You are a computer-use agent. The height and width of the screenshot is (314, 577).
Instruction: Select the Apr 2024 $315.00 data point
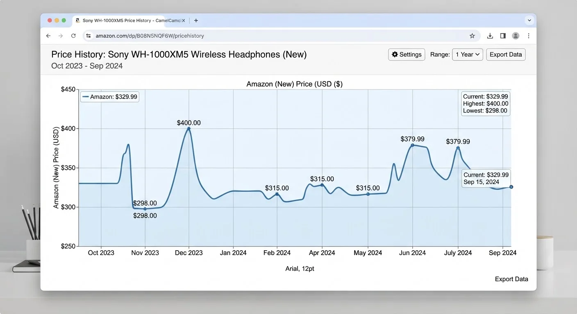pos(322,185)
